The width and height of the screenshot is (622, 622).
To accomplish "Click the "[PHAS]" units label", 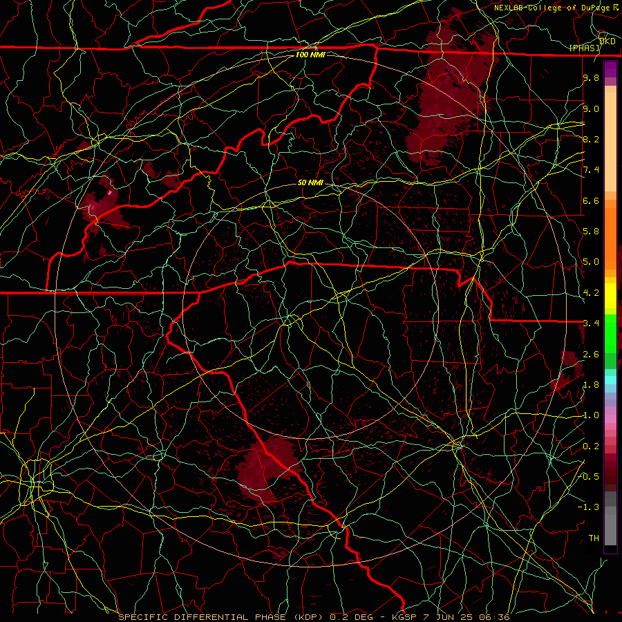I will click(x=585, y=48).
